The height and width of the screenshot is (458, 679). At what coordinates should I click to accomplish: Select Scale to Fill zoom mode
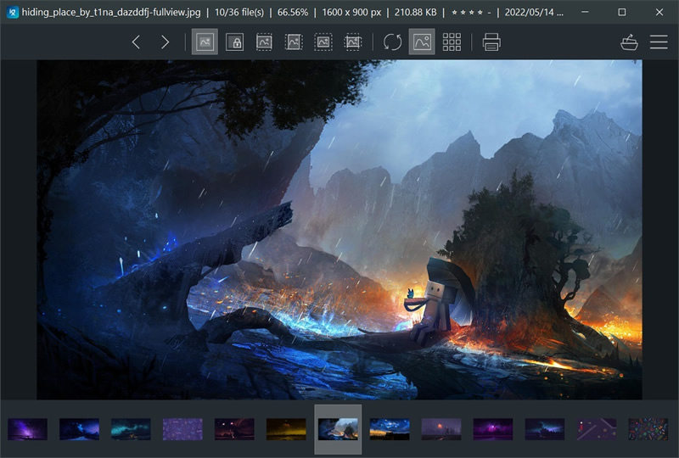[x=353, y=42]
